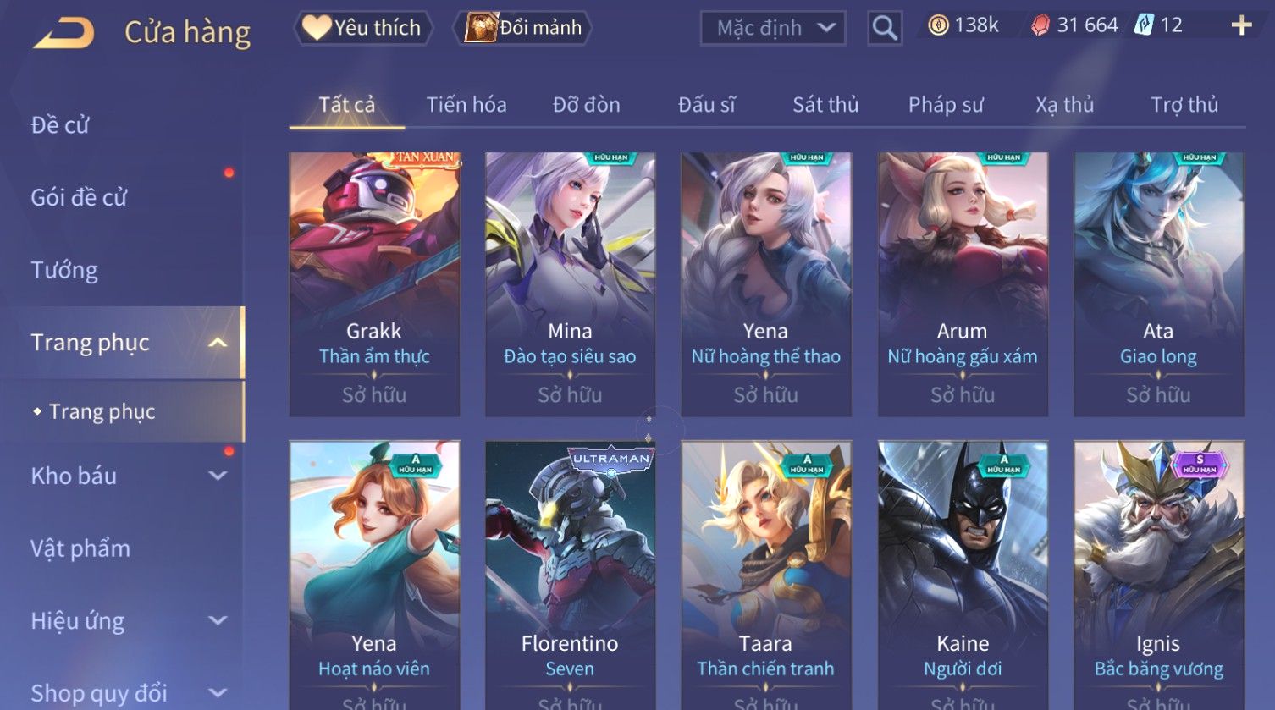Image resolution: width=1275 pixels, height=710 pixels.
Task: Switch to the Sát thủ tab
Action: click(825, 105)
